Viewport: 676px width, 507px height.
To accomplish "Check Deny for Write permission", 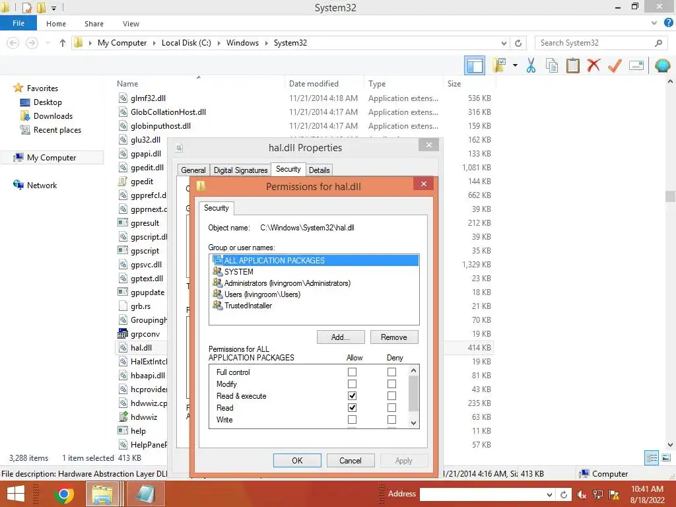I will click(x=391, y=419).
